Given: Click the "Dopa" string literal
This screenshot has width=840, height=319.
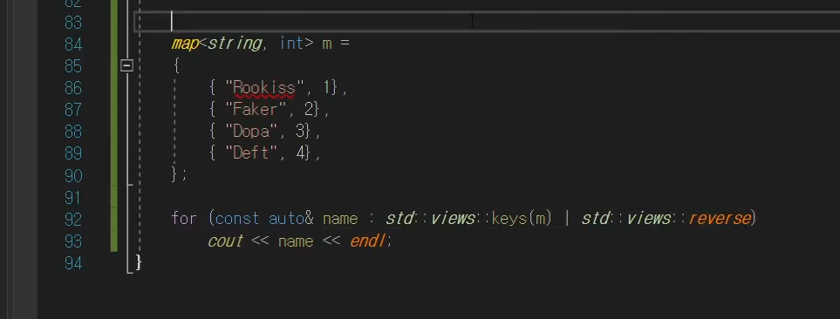Looking at the screenshot, I should point(250,132).
